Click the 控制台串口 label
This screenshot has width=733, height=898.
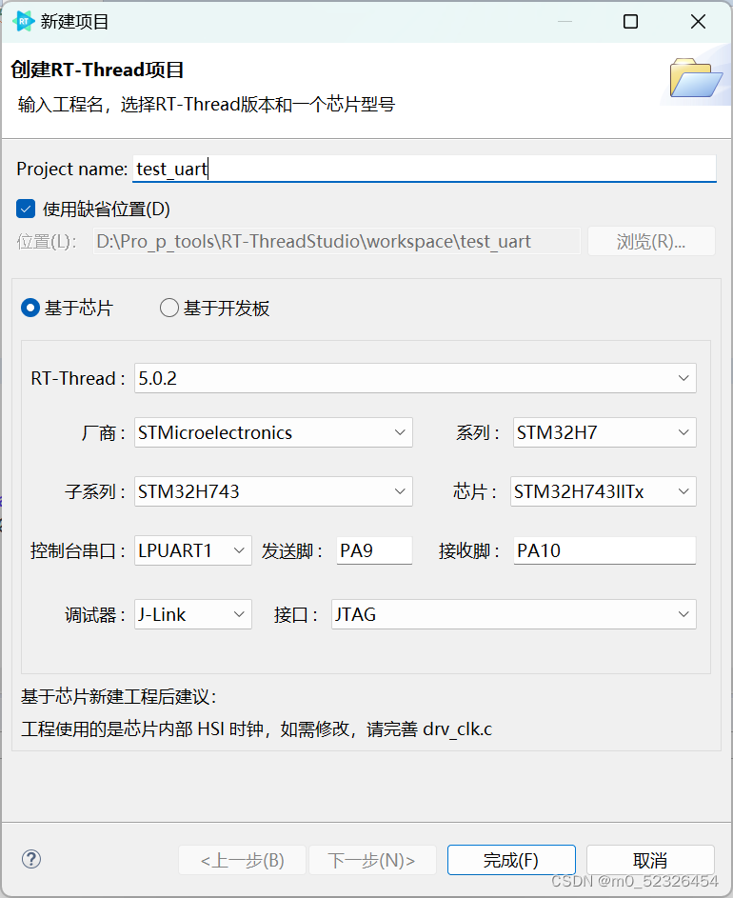coord(78,551)
